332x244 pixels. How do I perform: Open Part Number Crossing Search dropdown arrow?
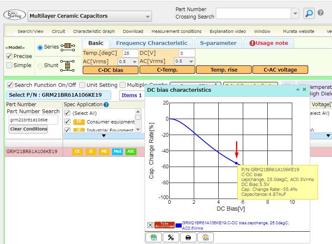click(295, 14)
